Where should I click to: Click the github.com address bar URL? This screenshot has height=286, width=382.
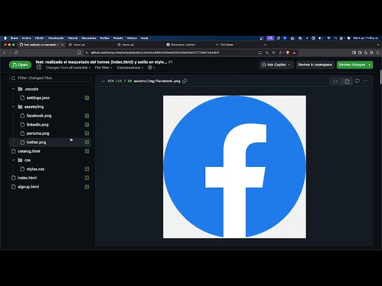[155, 52]
